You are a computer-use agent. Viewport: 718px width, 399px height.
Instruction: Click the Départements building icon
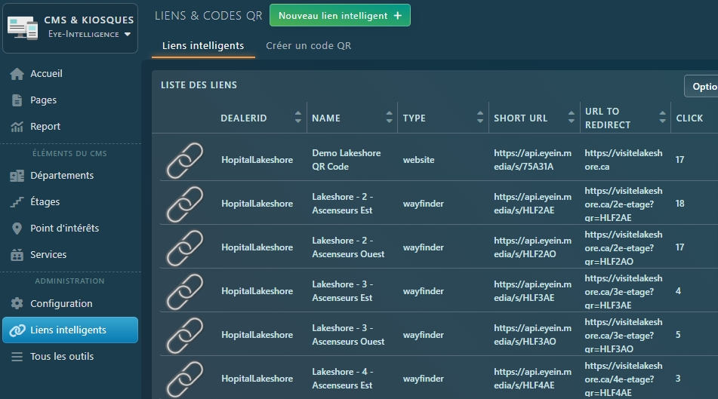click(17, 176)
